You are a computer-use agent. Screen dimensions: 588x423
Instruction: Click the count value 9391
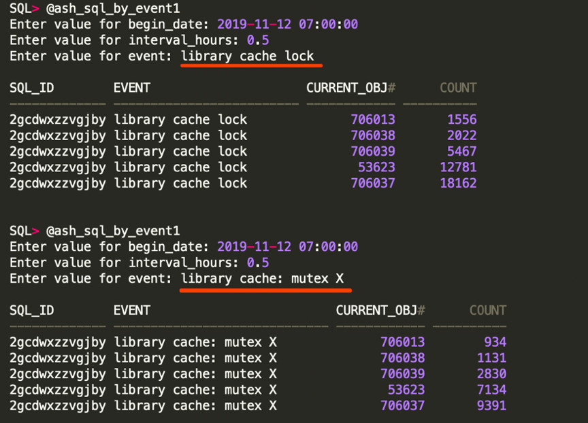(491, 405)
